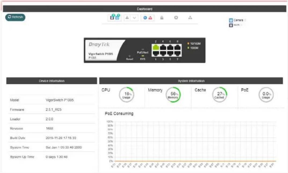
Task: Click the PoE Consuming heading
Action: pyautogui.click(x=119, y=114)
